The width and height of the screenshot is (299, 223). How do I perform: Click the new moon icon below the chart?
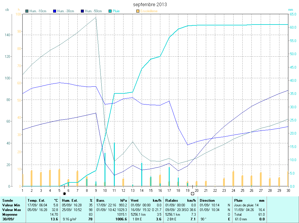(x=64, y=193)
